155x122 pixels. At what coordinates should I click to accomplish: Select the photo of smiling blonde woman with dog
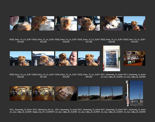[x=66, y=59]
